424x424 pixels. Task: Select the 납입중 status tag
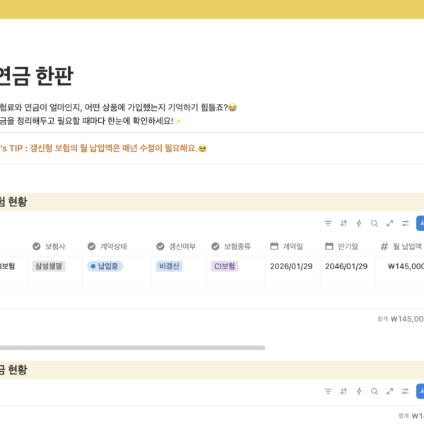(105, 266)
